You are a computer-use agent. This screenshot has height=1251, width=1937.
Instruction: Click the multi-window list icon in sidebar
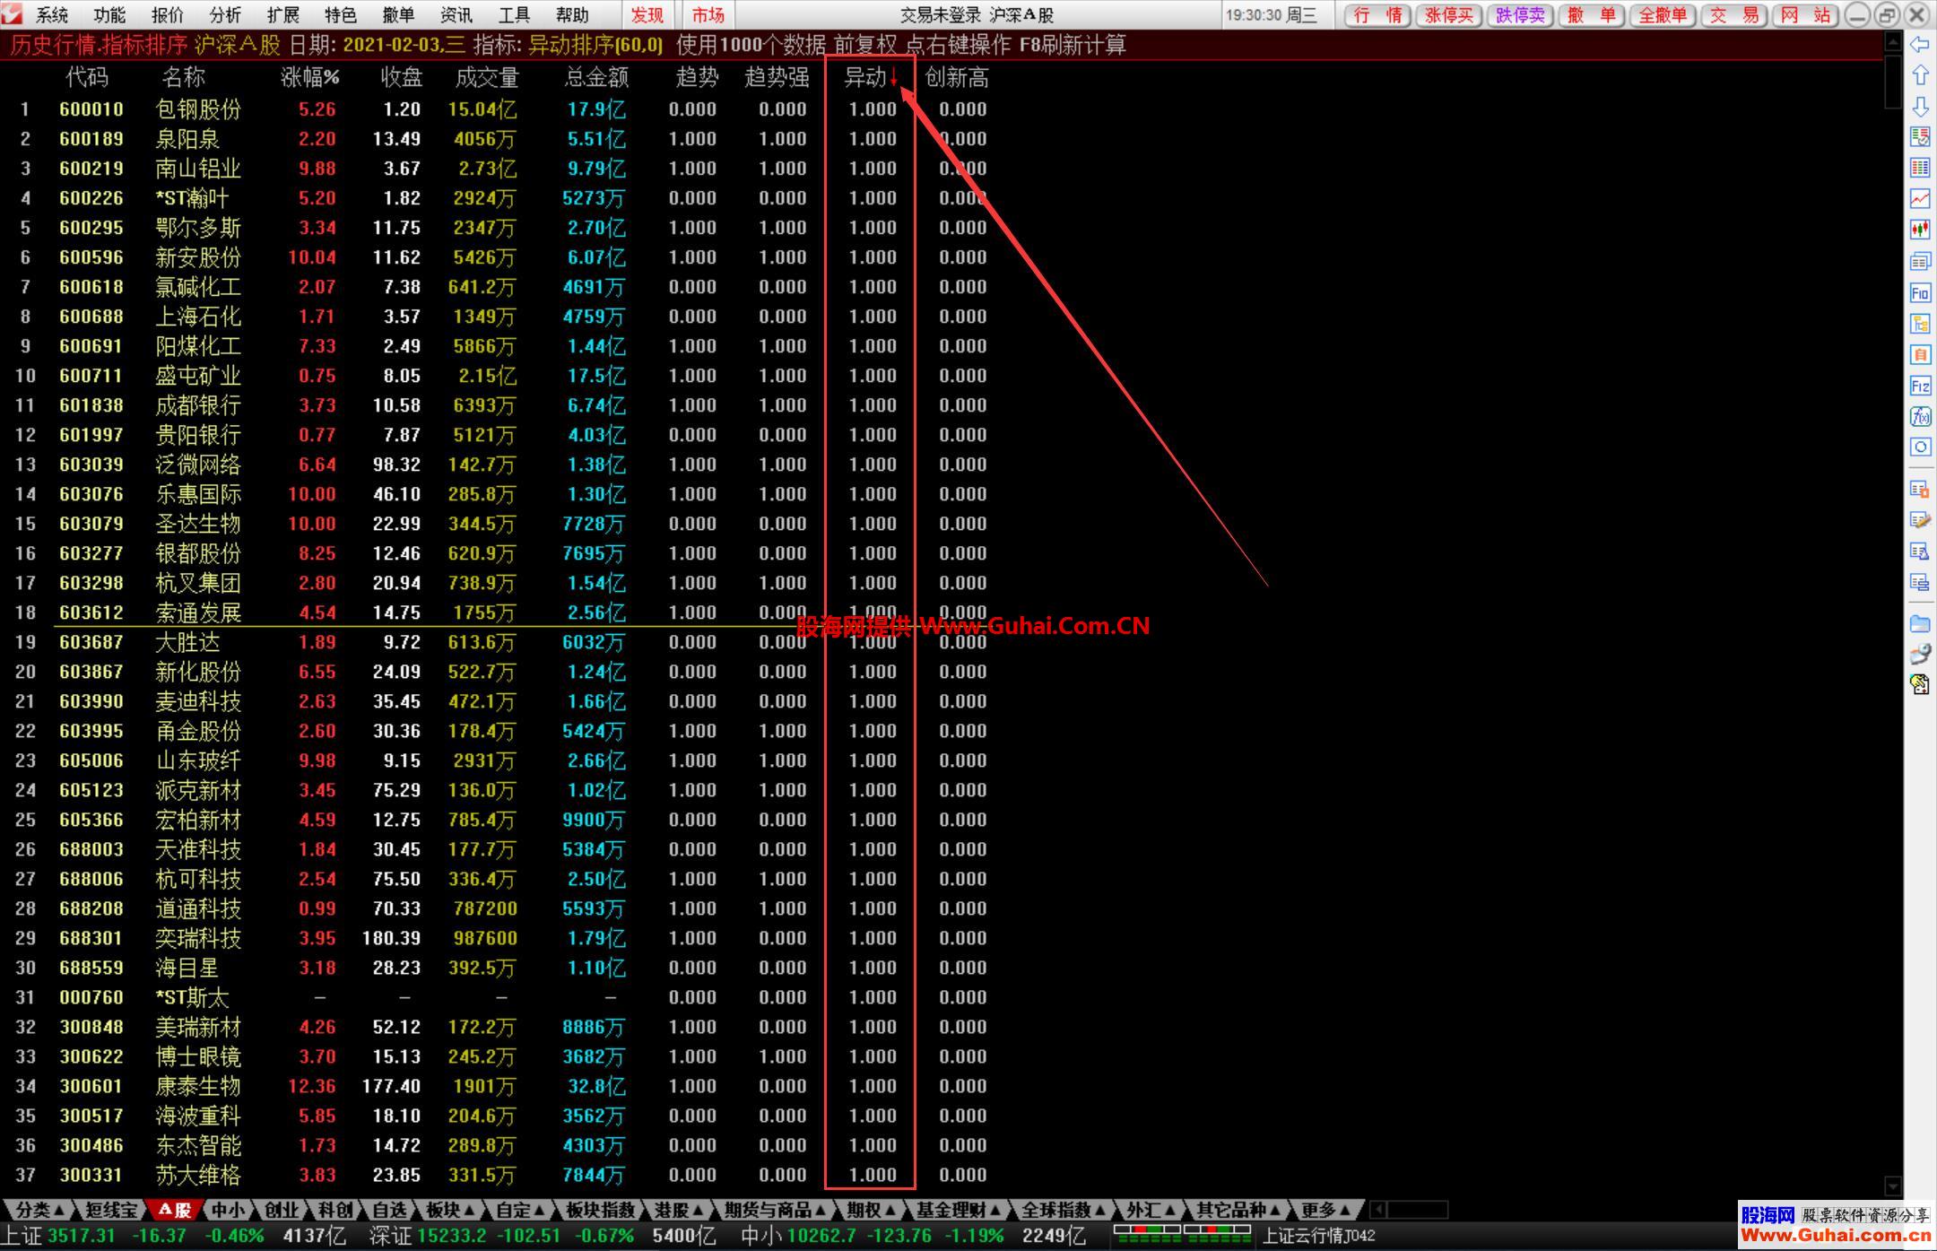1920,261
